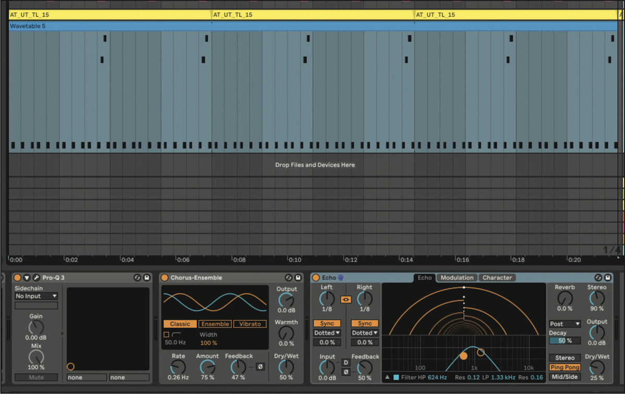
Task: Adjust the Echo Feedback knob
Action: coord(365,367)
